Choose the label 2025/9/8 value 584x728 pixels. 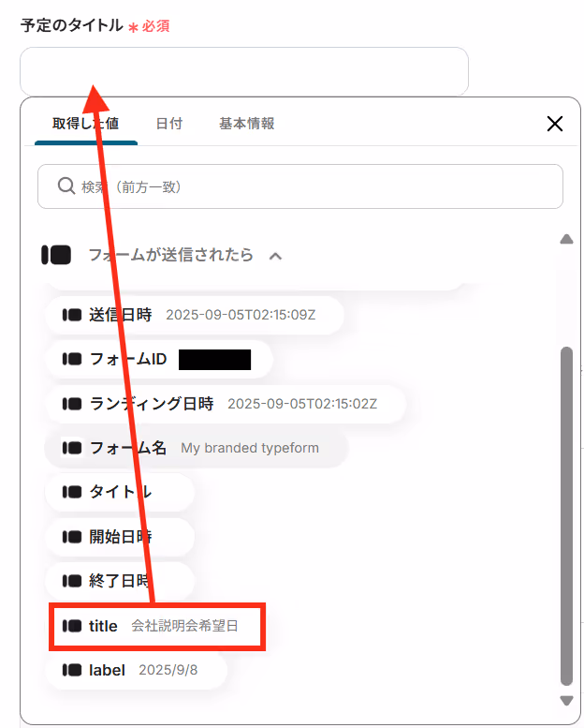(x=137, y=670)
